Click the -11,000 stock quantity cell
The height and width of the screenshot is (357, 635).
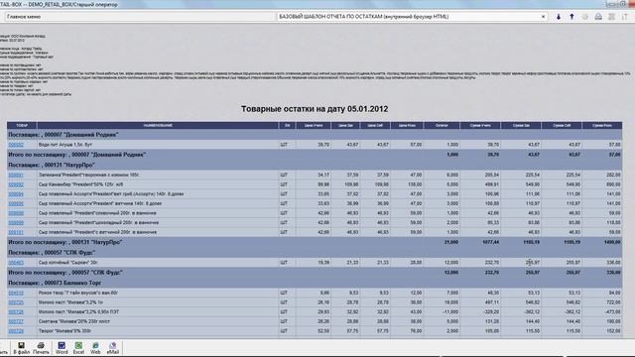point(449,312)
